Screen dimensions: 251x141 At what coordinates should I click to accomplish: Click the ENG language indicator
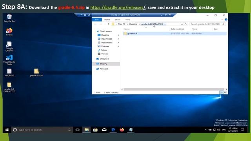(x=224, y=130)
